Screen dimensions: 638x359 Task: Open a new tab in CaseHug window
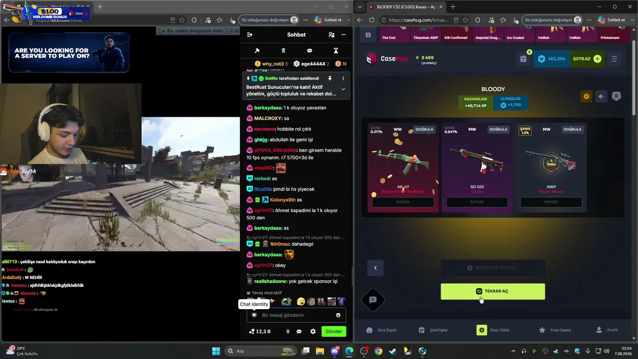pos(453,7)
